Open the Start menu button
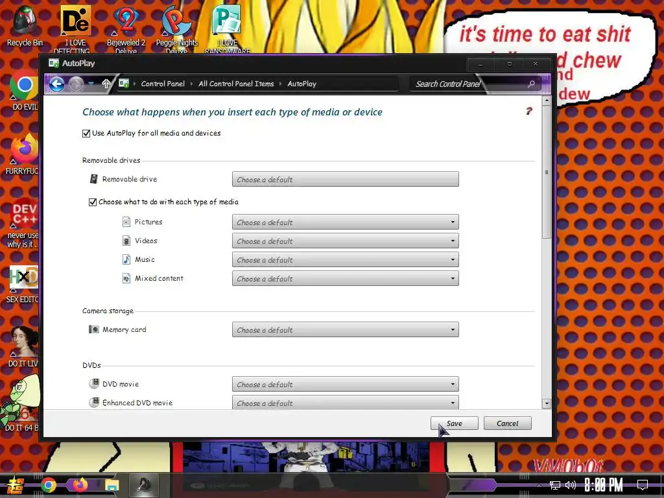 pos(15,485)
